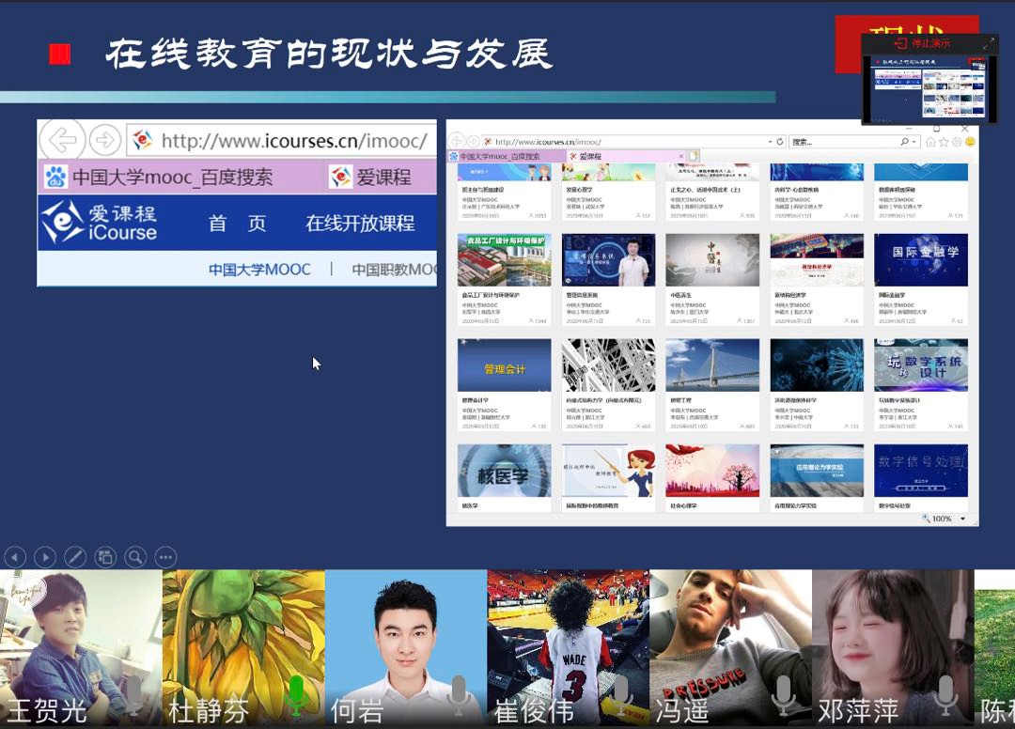Toggle 崔俊伟's microphone icon
This screenshot has height=729, width=1015.
[621, 696]
